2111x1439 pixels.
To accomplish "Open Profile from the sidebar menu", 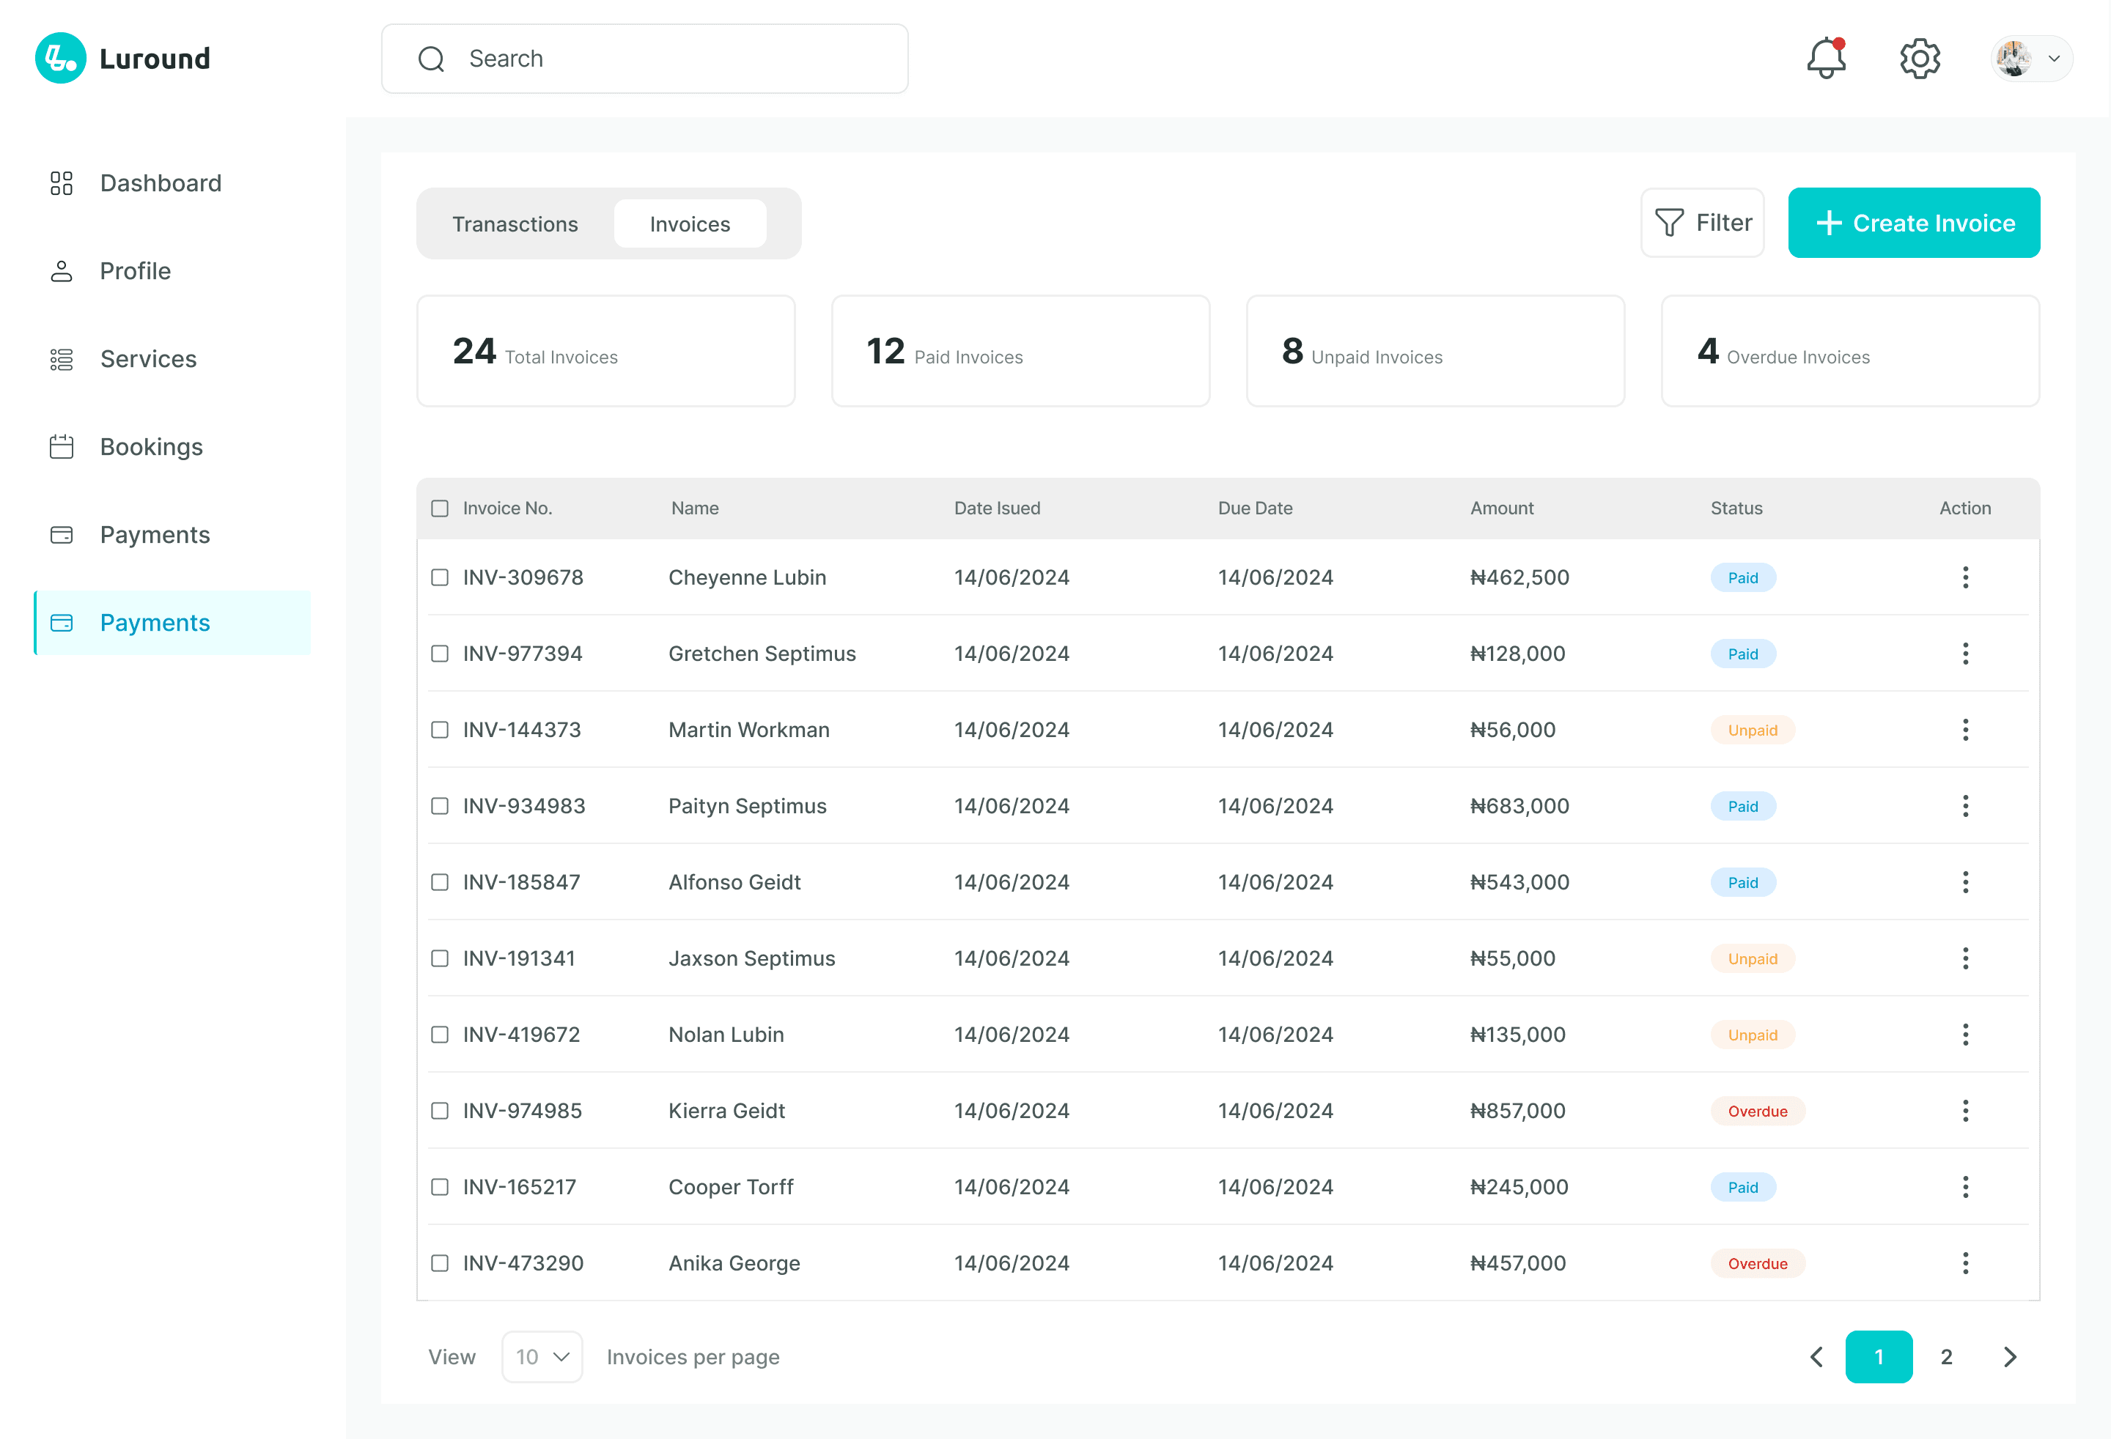I will coord(136,271).
